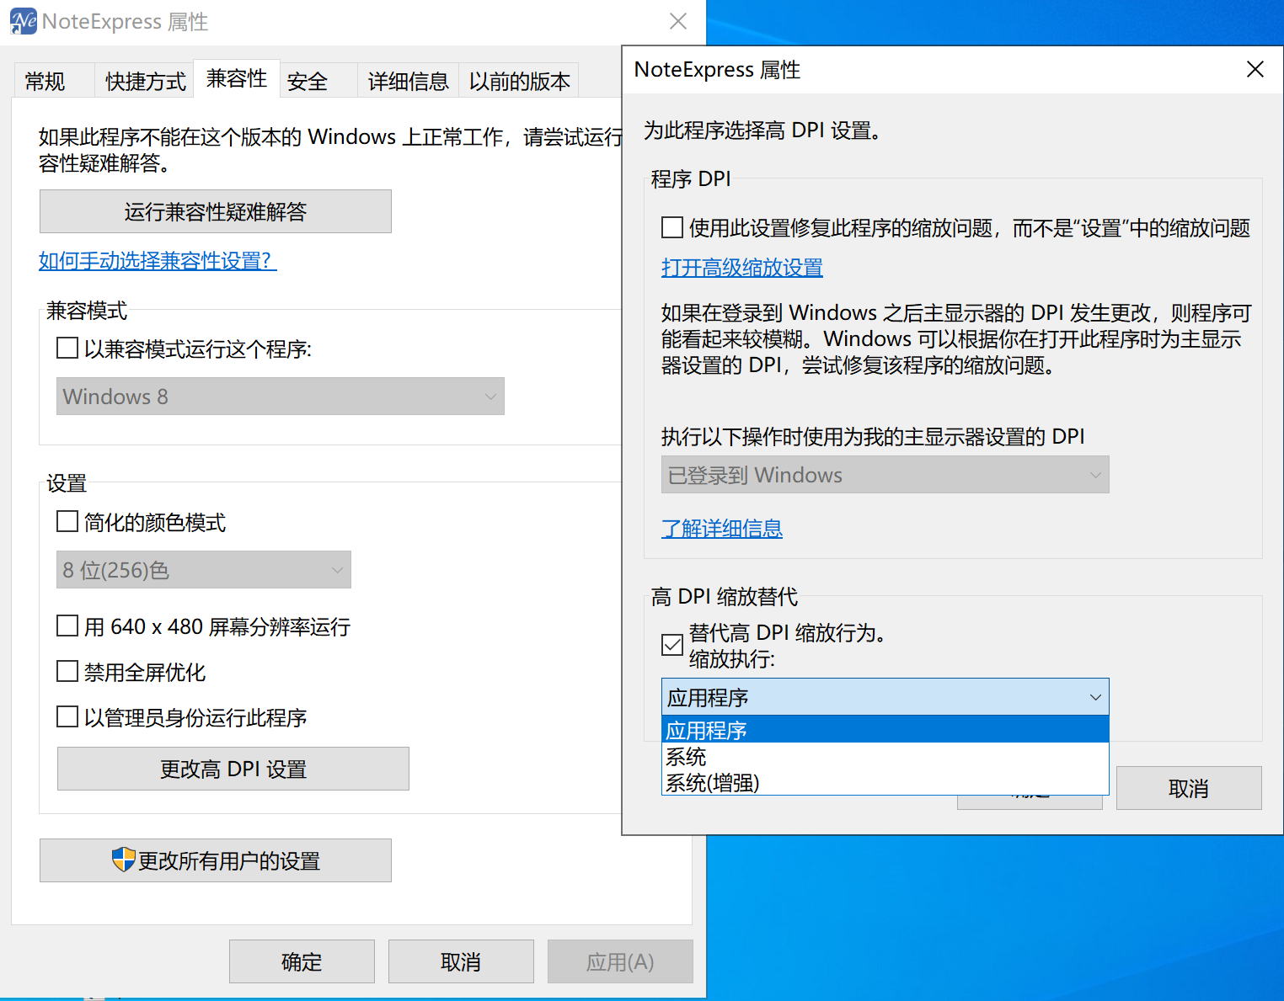Close the high DPI settings dialog
This screenshot has width=1284, height=1001.
coord(1255,69)
